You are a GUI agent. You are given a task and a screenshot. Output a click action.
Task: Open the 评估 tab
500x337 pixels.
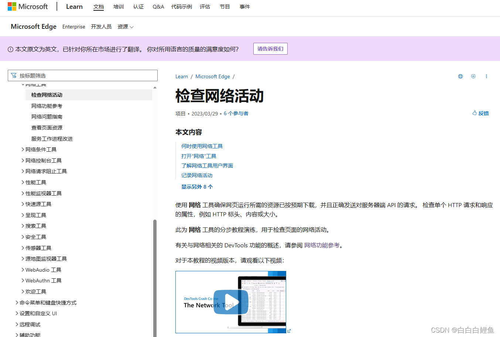(205, 7)
